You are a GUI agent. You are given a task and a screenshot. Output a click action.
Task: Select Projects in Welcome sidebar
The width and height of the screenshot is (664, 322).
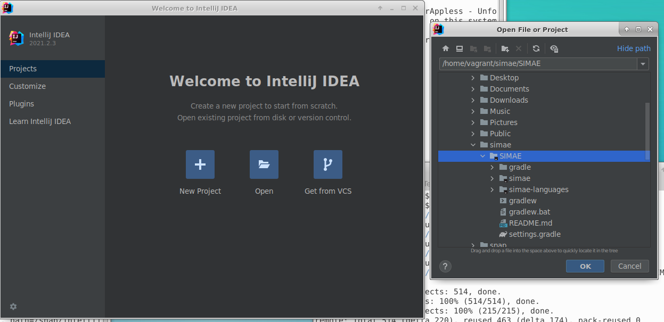[53, 69]
